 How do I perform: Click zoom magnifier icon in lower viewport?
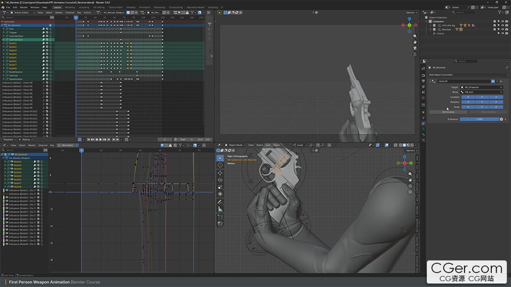(410, 174)
